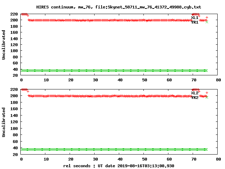225x169 pixels.
Task: Select the YR2 legend label
Action: [194, 98]
